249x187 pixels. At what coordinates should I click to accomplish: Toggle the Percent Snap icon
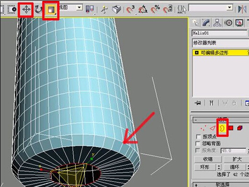pyautogui.click(x=155, y=9)
